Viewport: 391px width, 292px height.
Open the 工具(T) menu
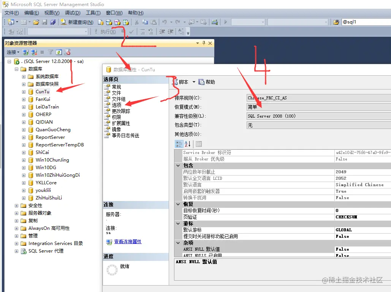(93, 13)
